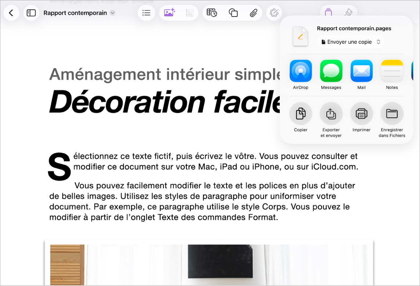The image size is (420, 286).
Task: Open the list/outline toolbar button
Action: (146, 13)
